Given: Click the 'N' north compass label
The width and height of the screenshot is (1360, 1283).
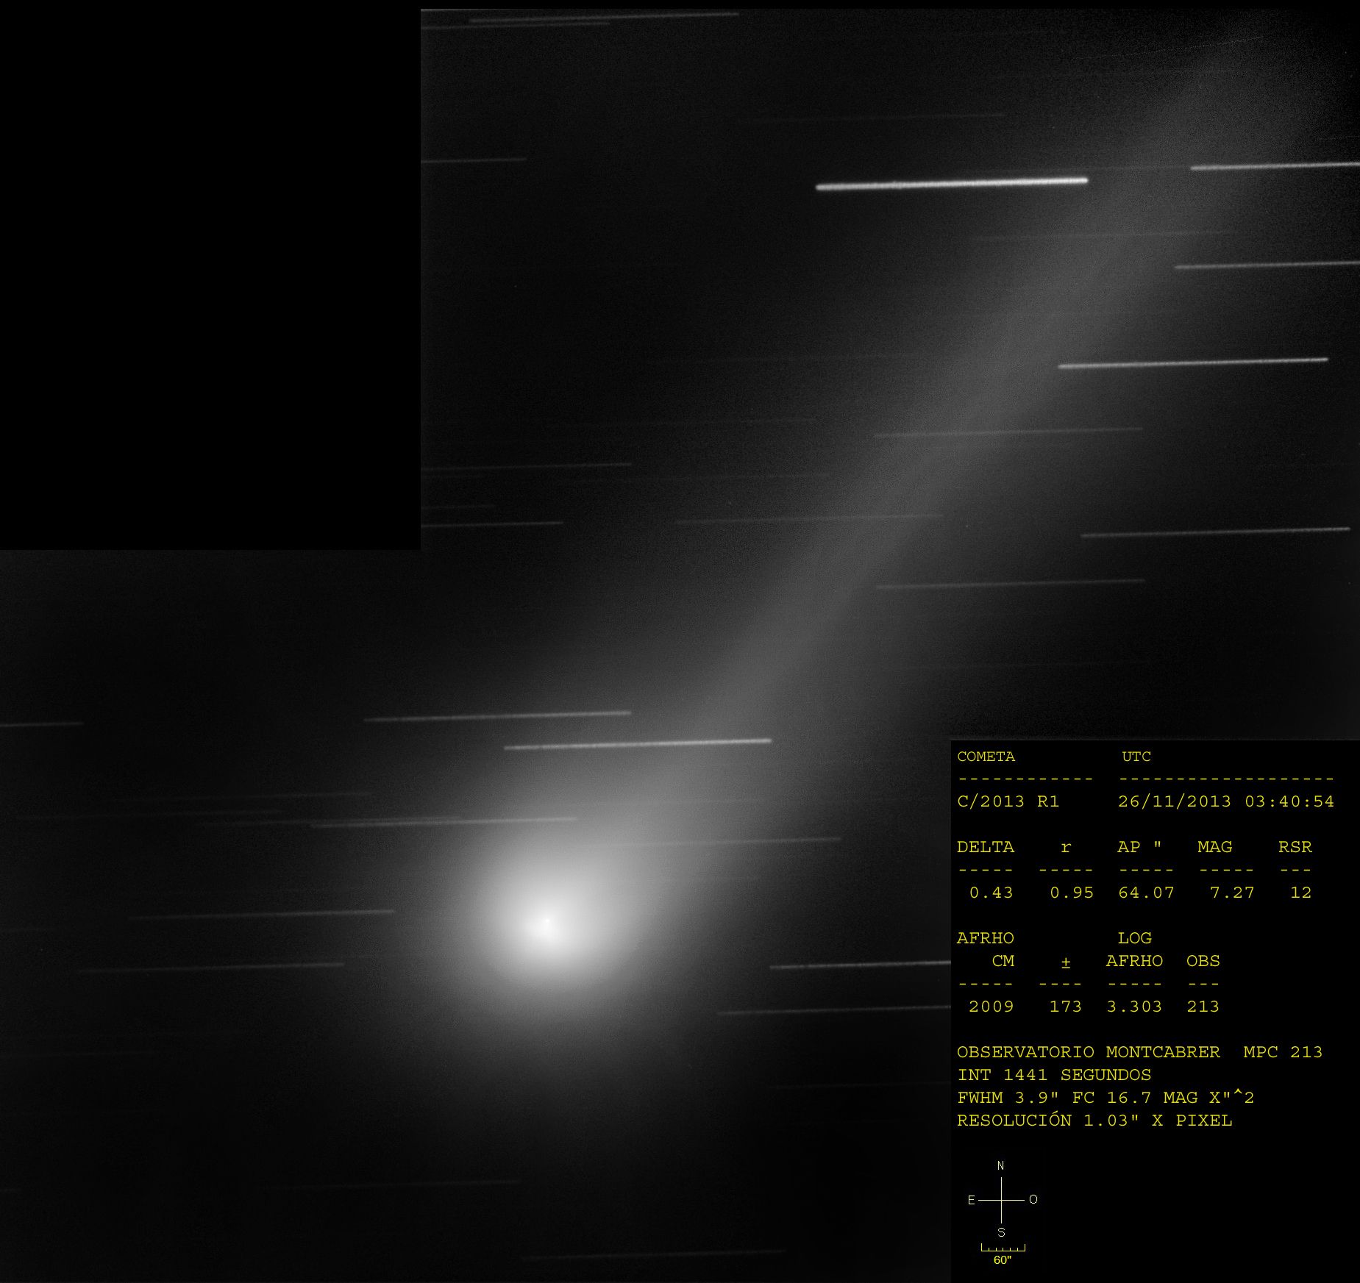Looking at the screenshot, I should point(1000,1166).
